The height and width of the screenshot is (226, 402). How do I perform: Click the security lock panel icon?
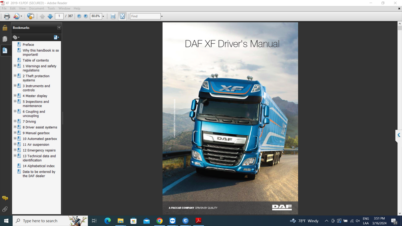click(5, 28)
